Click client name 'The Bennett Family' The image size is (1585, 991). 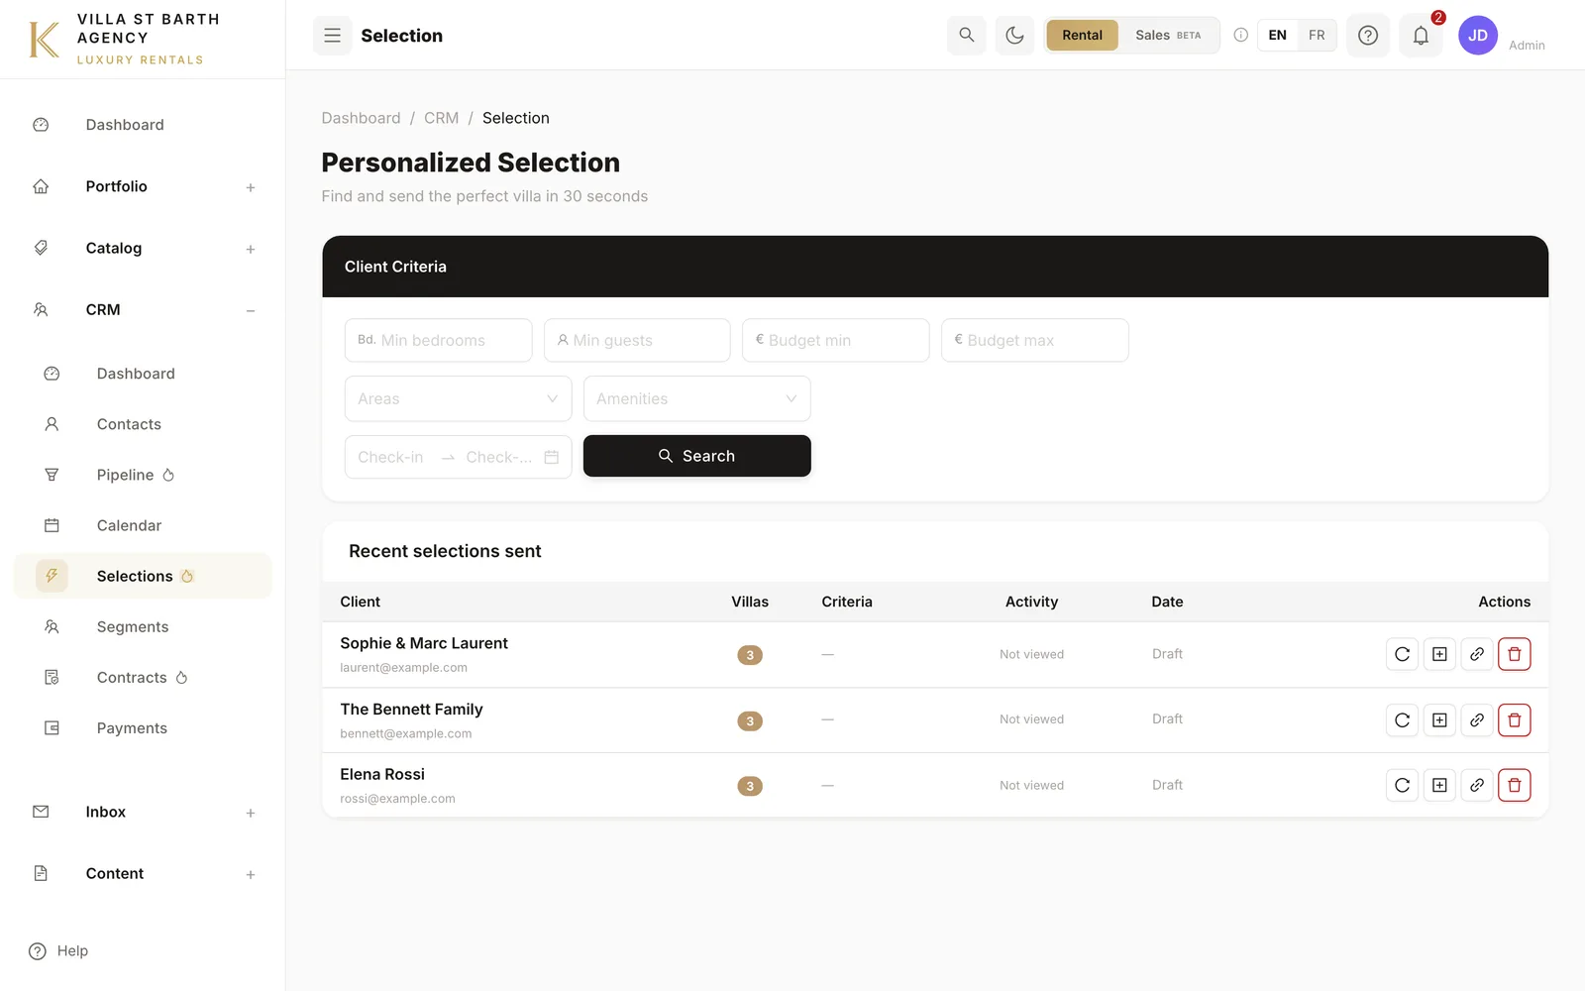click(x=411, y=710)
